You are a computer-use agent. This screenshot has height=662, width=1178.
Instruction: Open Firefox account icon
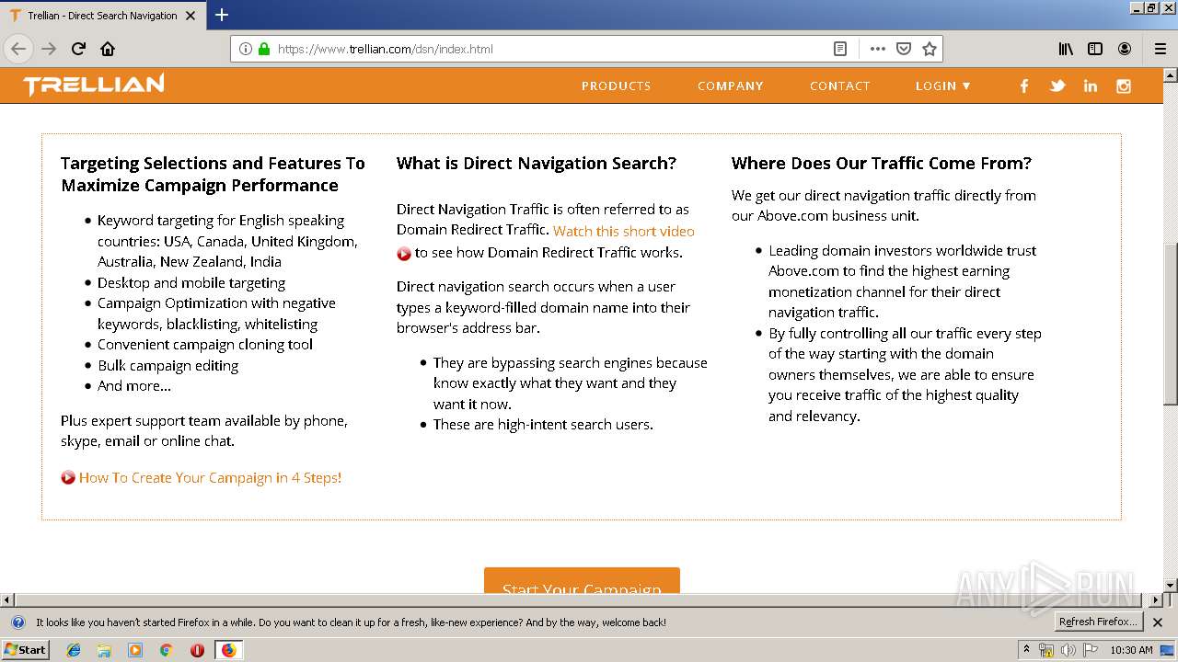(1125, 49)
